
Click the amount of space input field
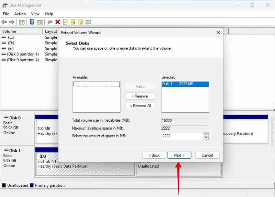pos(182,136)
